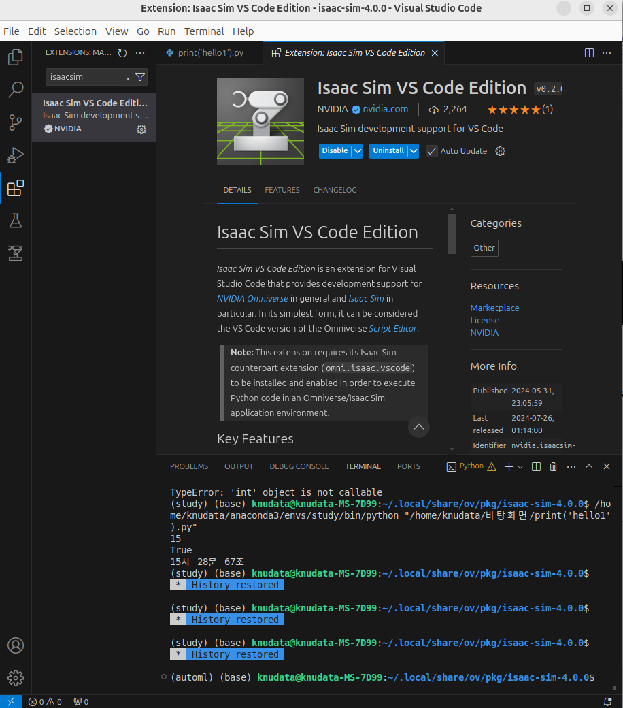
Task: Open the new terminal launch profile dropdown
Action: click(x=520, y=467)
